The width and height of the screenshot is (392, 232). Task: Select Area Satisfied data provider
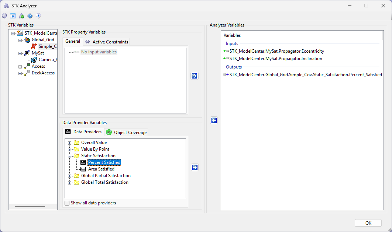tap(101, 169)
